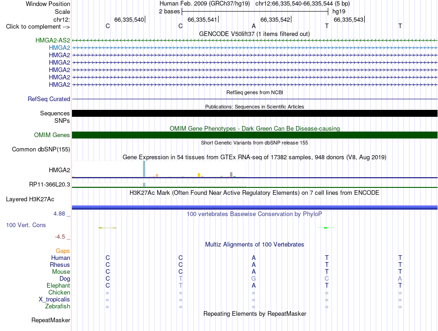Select the X_tropicalis species label

pos(54,300)
